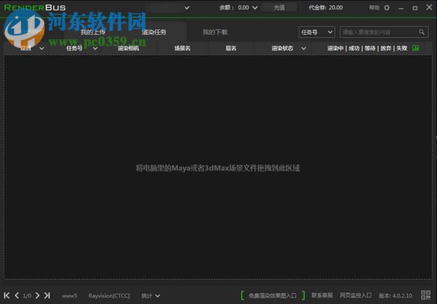Jump to the last page of tasks

click(47, 295)
